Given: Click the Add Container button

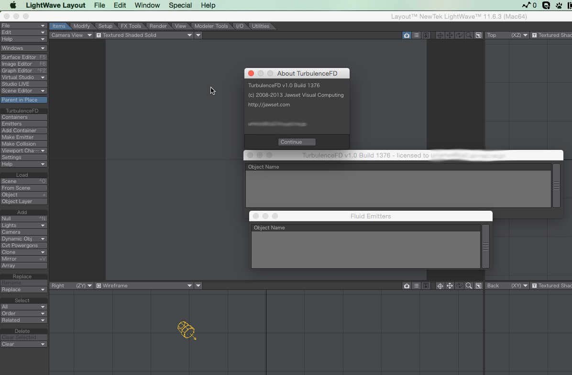Looking at the screenshot, I should [23, 131].
